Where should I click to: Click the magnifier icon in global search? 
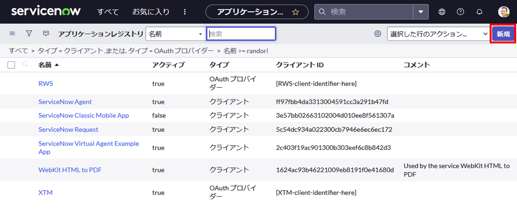coord(322,12)
